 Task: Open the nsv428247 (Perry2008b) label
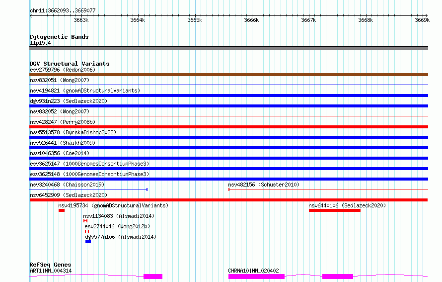point(63,122)
